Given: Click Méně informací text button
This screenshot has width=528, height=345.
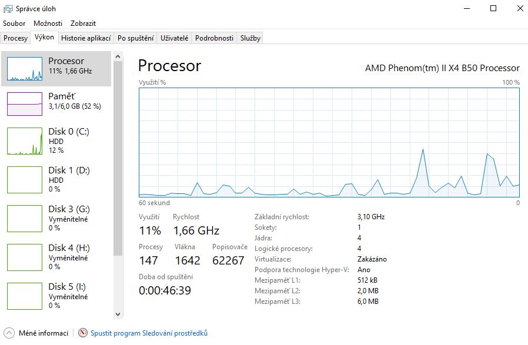Looking at the screenshot, I should pyautogui.click(x=44, y=333).
